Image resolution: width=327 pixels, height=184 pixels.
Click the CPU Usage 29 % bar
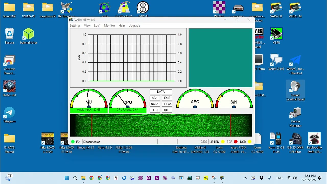coord(127,110)
